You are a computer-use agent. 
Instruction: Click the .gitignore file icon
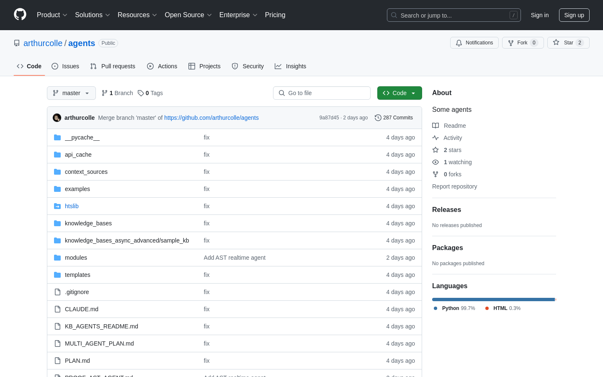click(57, 292)
